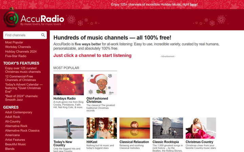Play Christmas Country channel thumbnail
This screenshot has height=152, width=244.
[201, 128]
